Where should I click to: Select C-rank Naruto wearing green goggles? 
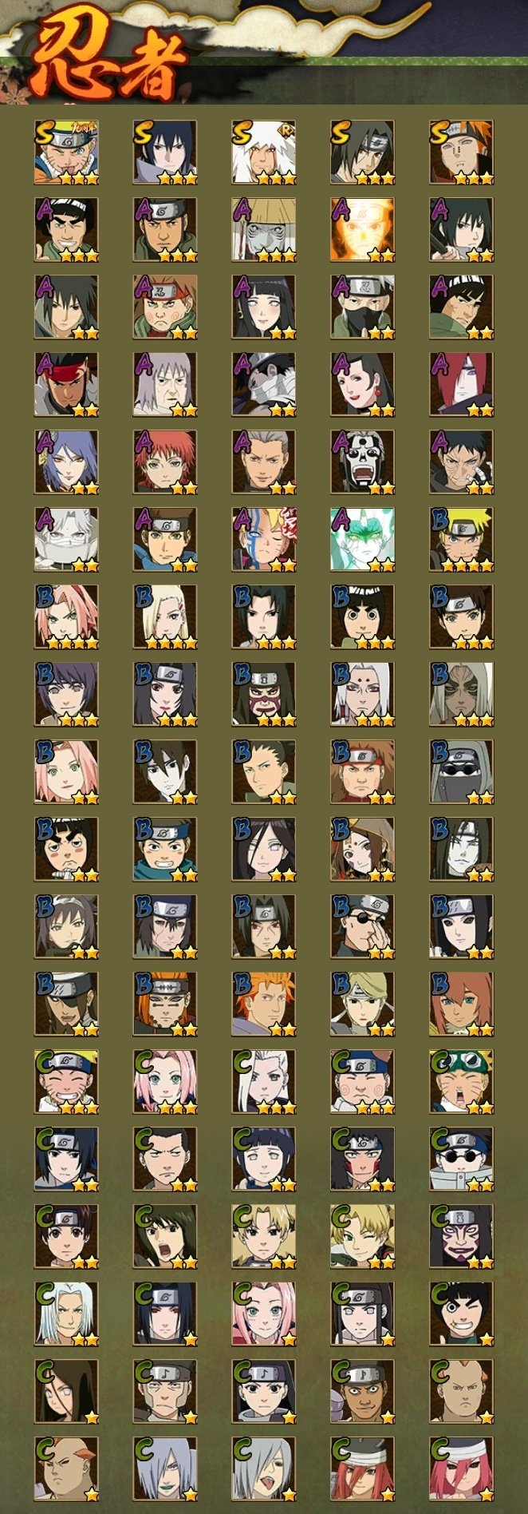tap(462, 1082)
